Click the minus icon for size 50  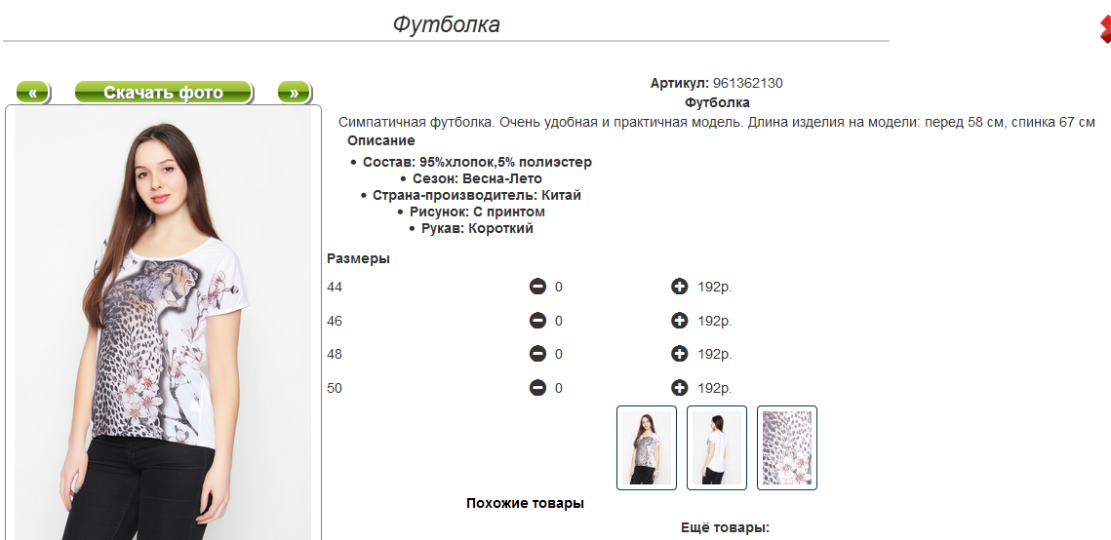[x=537, y=388]
